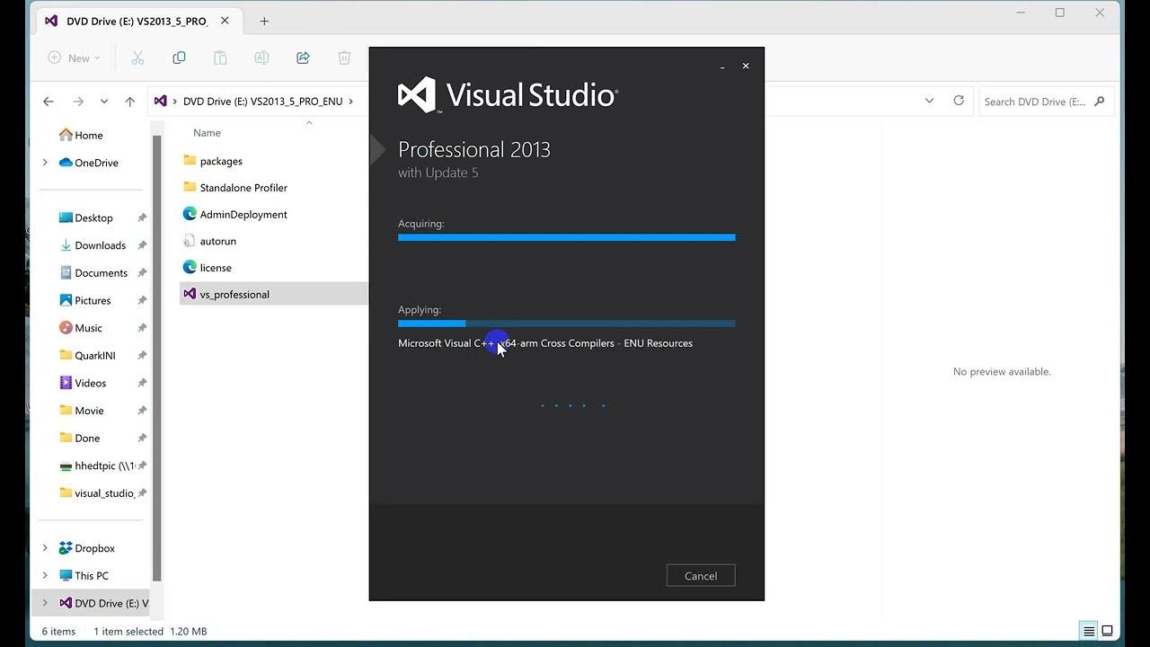This screenshot has height=647, width=1150.
Task: Maximize the File Explorer window
Action: [x=1060, y=13]
